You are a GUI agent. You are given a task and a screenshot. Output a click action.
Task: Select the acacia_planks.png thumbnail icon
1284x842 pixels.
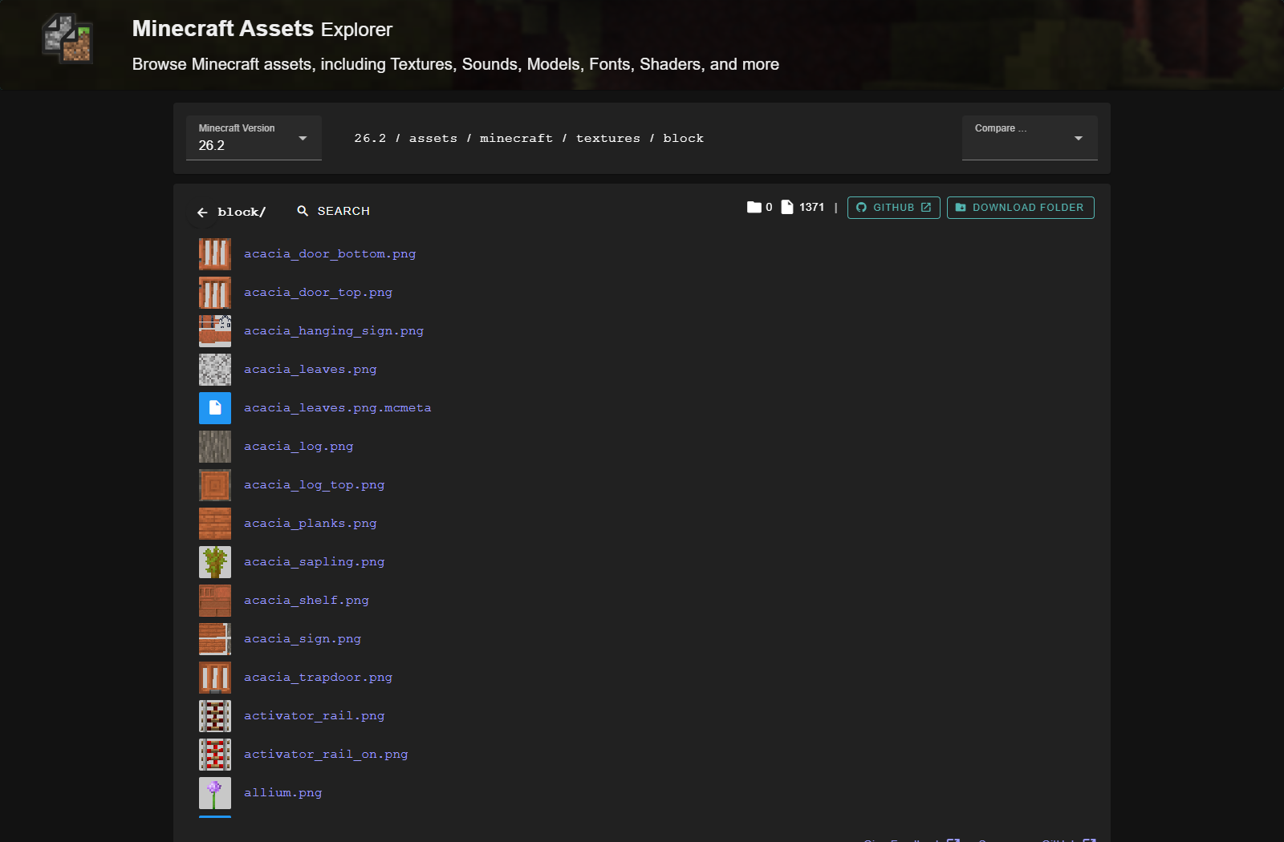215,524
